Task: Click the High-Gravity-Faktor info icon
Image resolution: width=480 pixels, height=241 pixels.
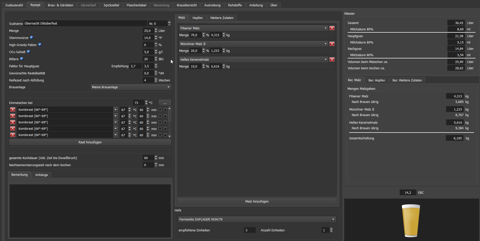Action: (40, 45)
